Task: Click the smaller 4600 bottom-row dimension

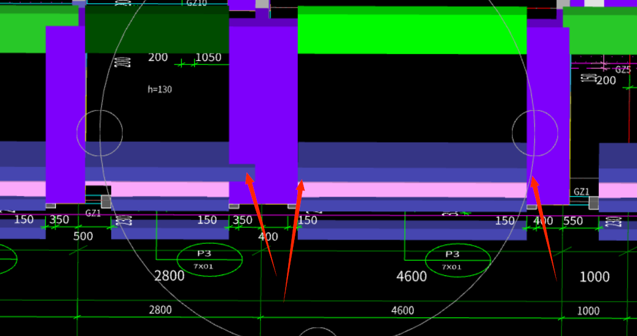Action: (402, 311)
